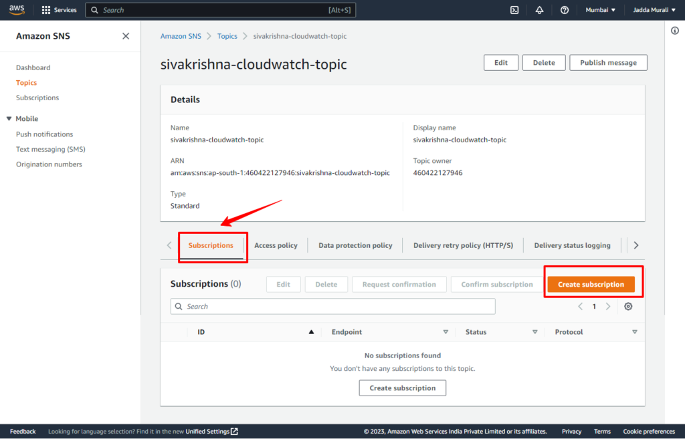Open the Privacy footer link

[571, 432]
